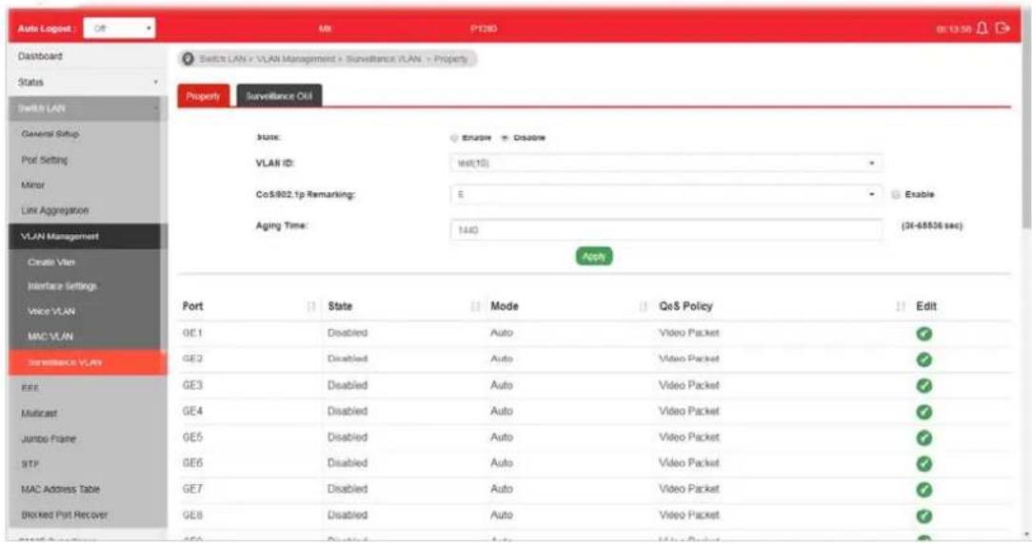
Task: Click the logout icon in header
Action: 1002,29
